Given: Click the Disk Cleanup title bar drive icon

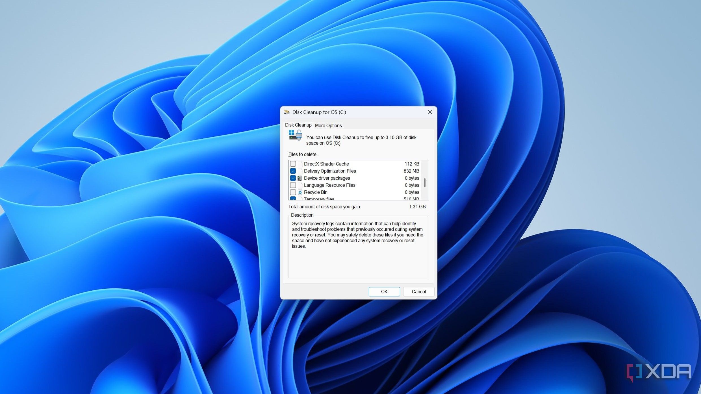Looking at the screenshot, I should pos(287,112).
